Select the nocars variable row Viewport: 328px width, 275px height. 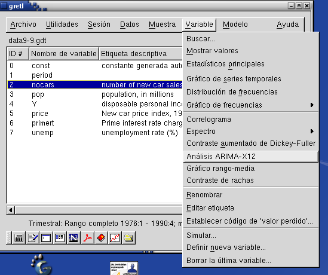[95, 85]
